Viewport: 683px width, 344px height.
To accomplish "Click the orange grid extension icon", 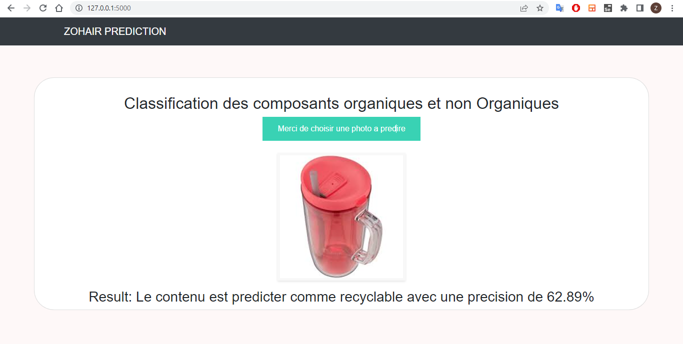I will point(591,8).
